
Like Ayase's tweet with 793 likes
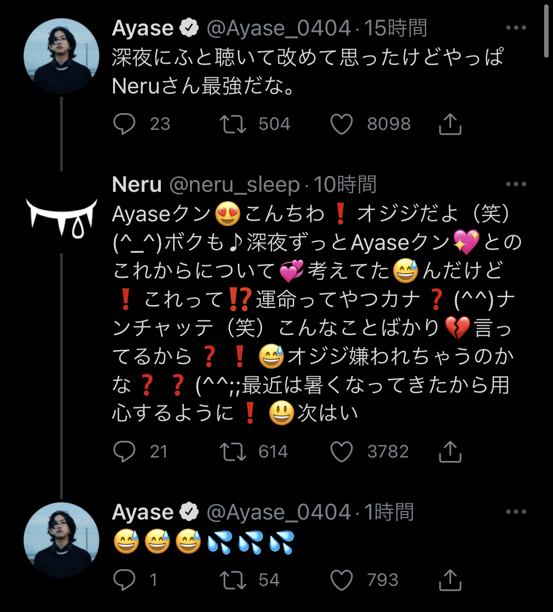click(342, 580)
